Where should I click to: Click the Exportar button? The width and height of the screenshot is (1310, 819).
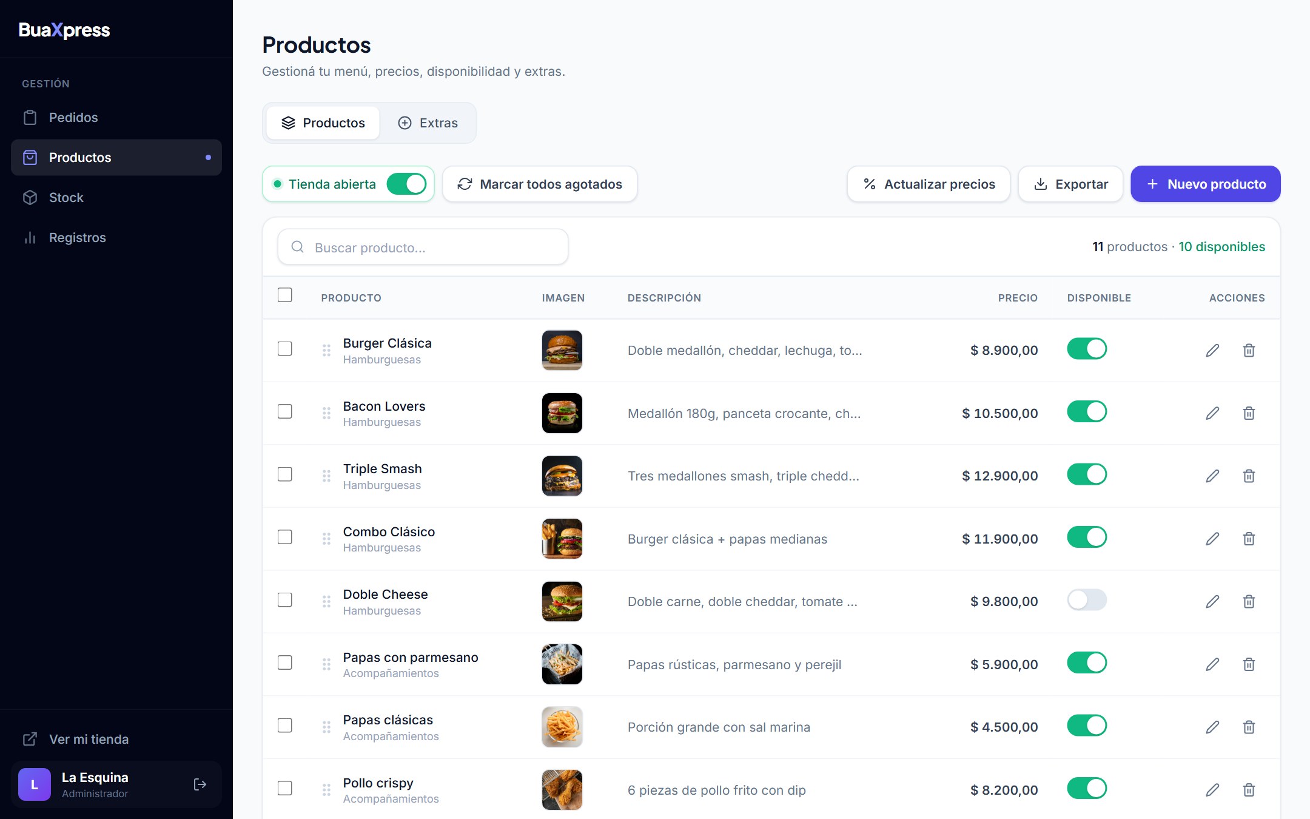pyautogui.click(x=1070, y=184)
